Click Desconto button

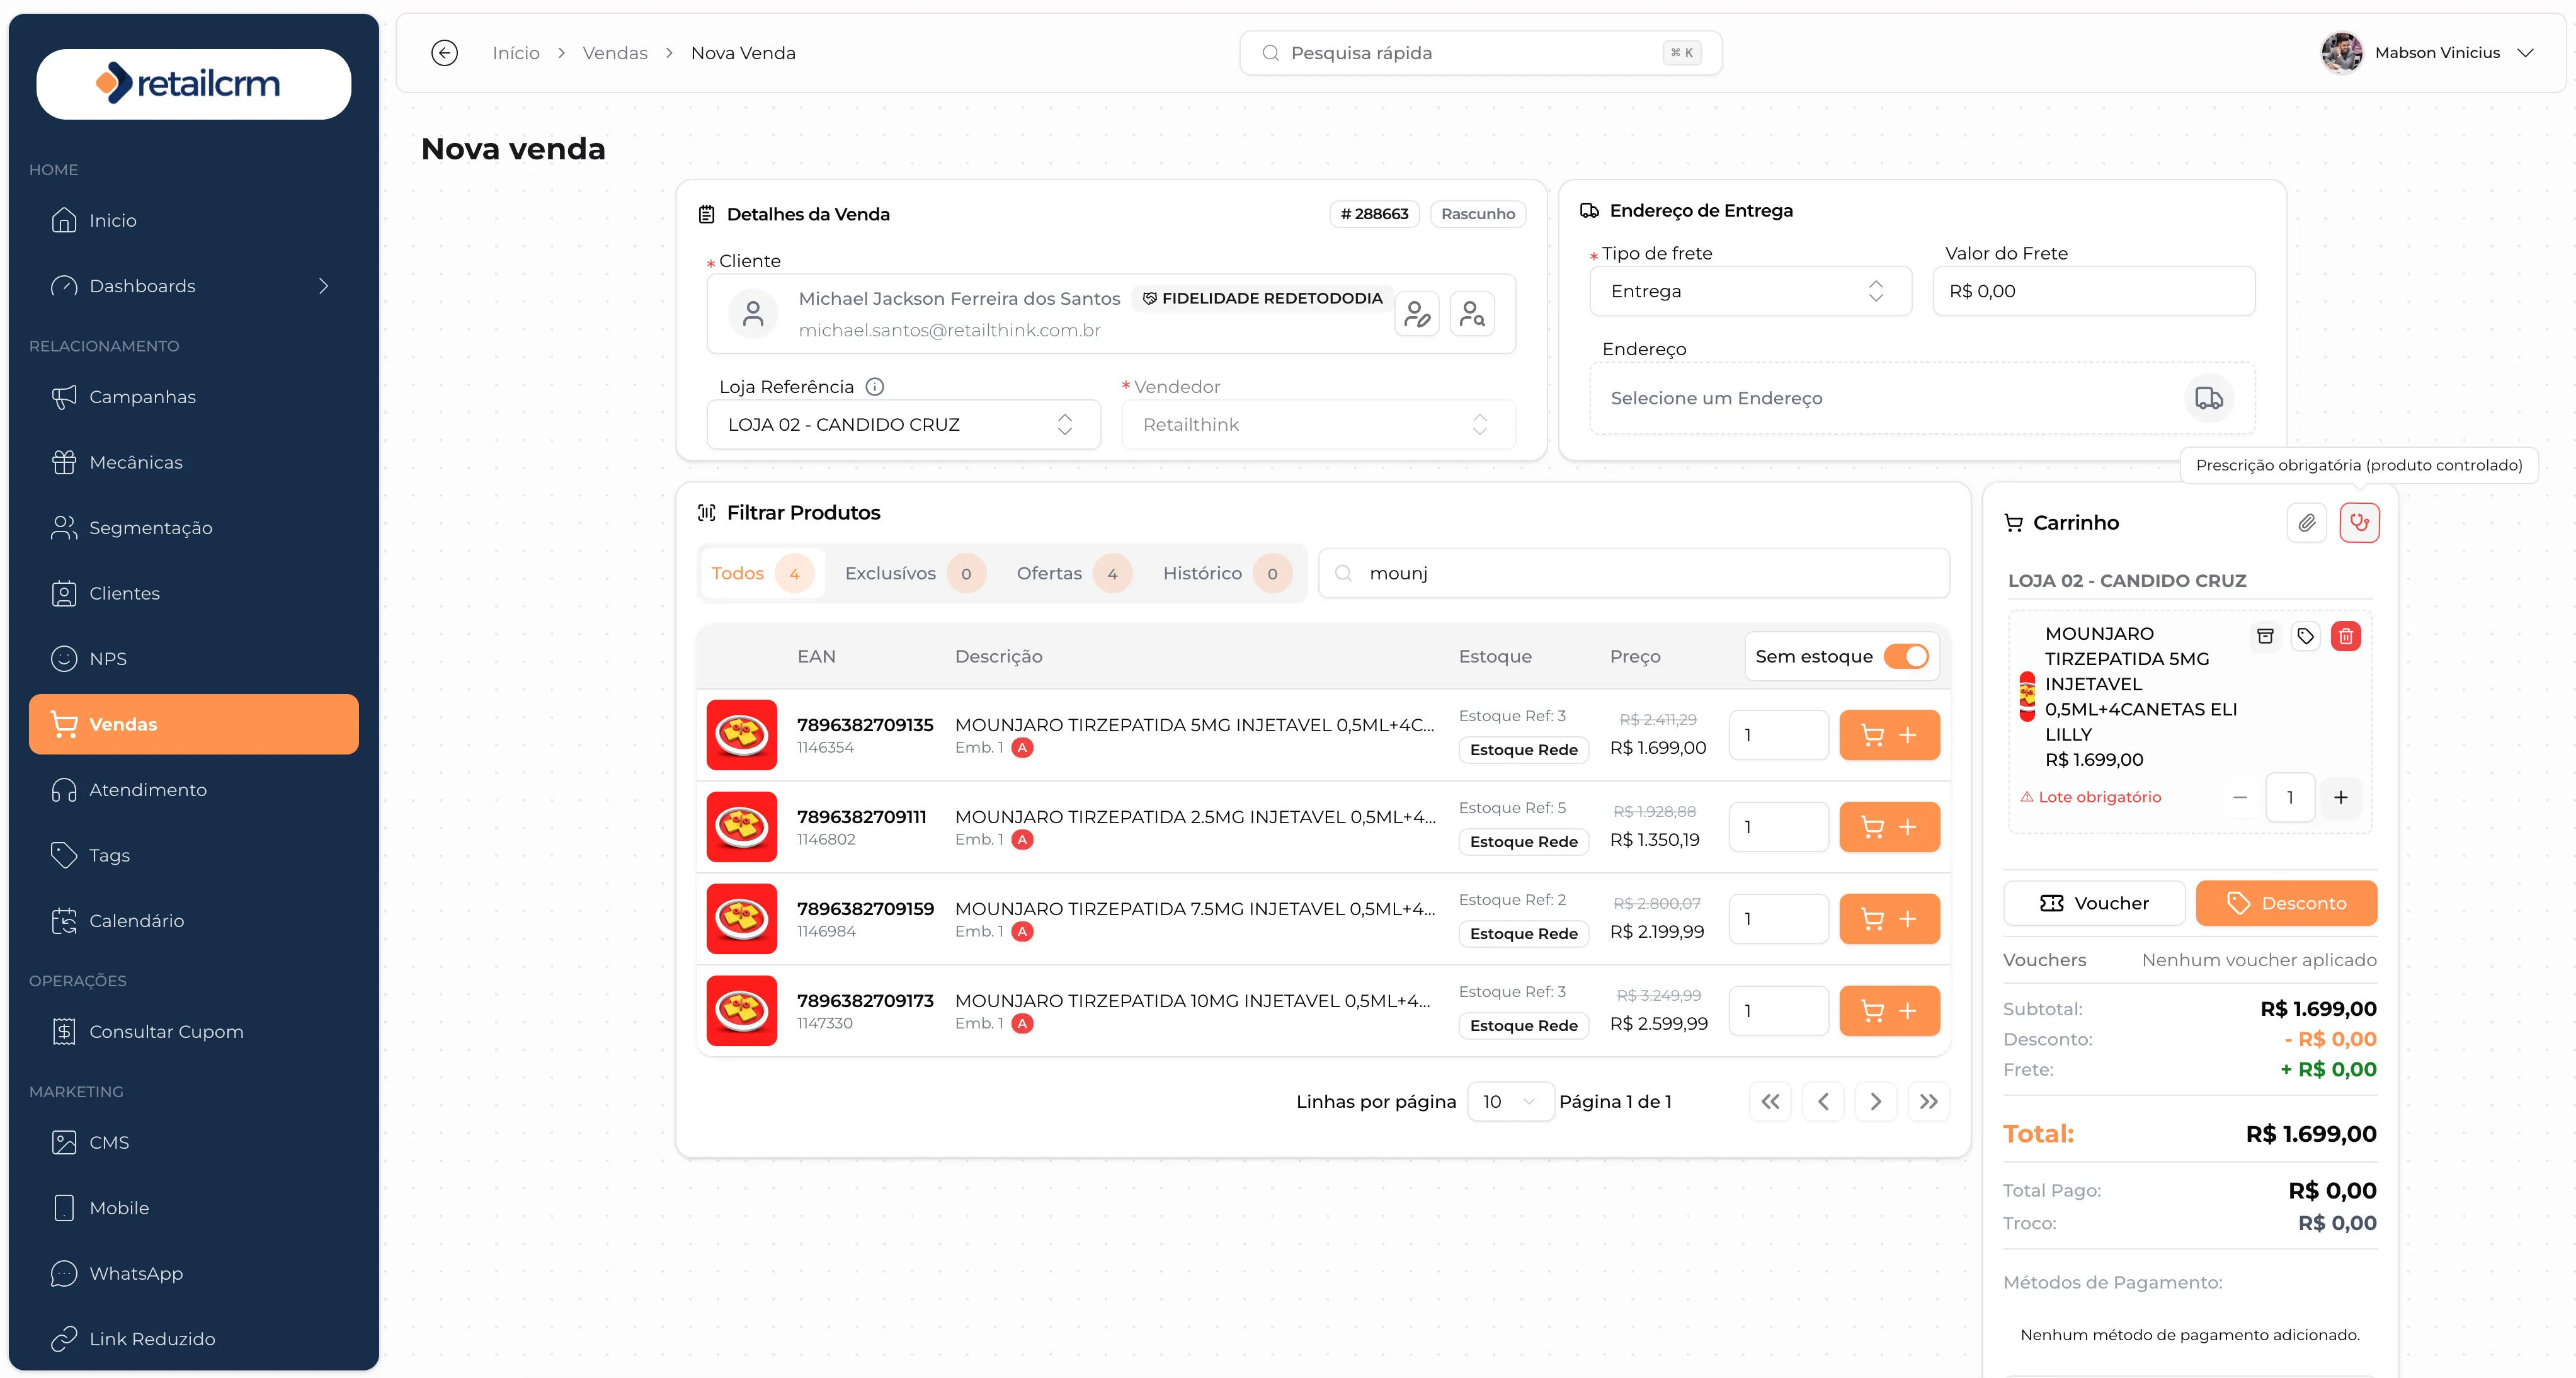(2286, 903)
